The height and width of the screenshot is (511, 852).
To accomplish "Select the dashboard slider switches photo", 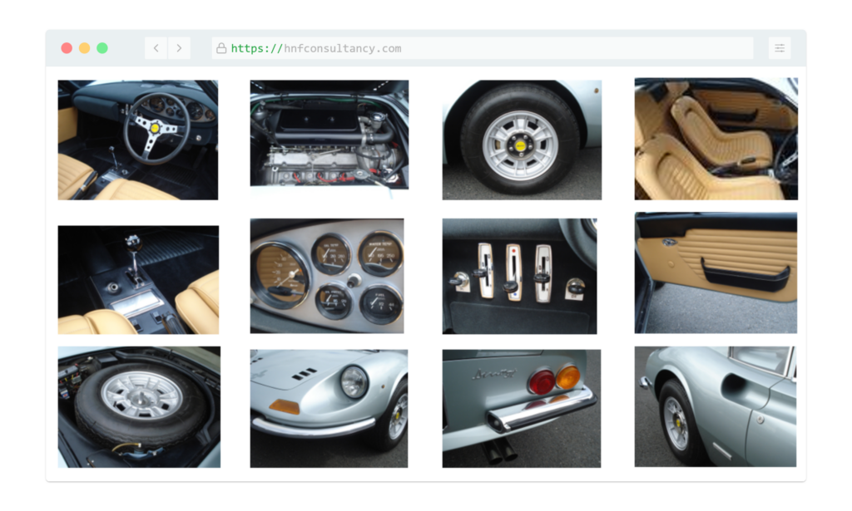I will pyautogui.click(x=519, y=276).
